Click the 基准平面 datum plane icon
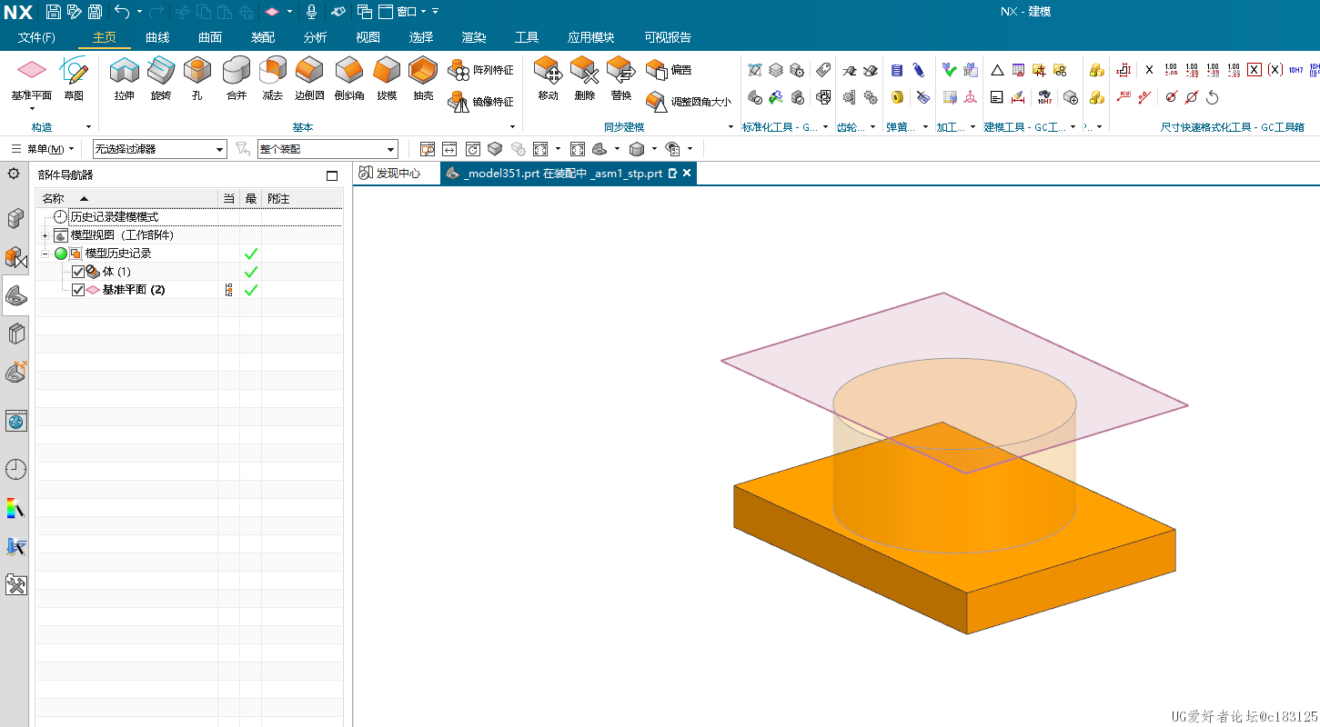This screenshot has height=727, width=1320. (32, 70)
